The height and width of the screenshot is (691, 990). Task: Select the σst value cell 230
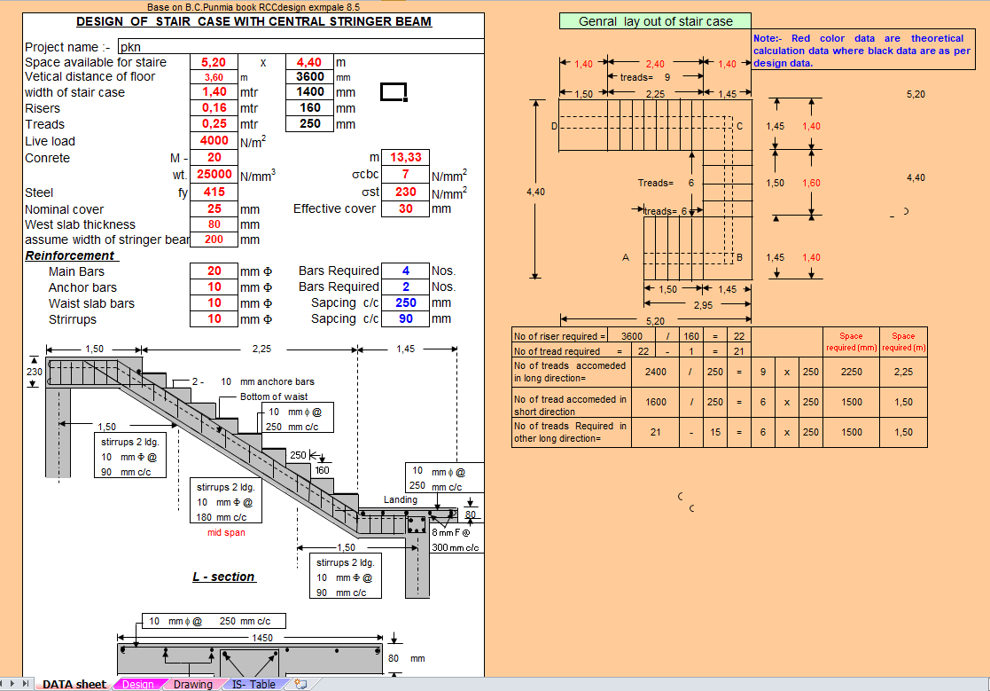pos(405,192)
